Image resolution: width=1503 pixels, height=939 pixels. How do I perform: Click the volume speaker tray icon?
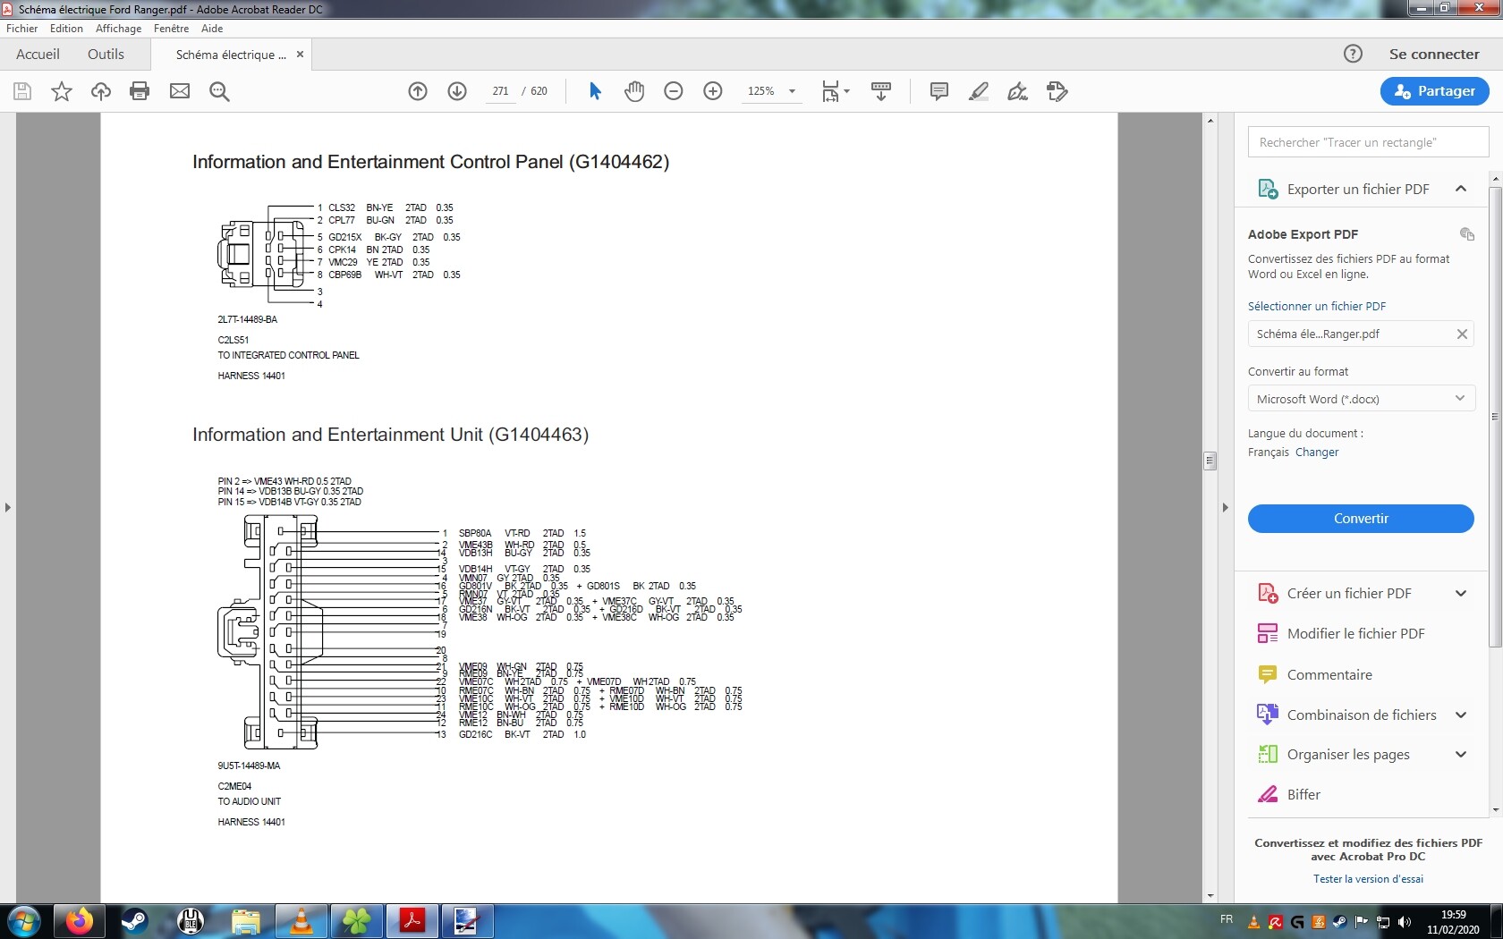tap(1405, 922)
